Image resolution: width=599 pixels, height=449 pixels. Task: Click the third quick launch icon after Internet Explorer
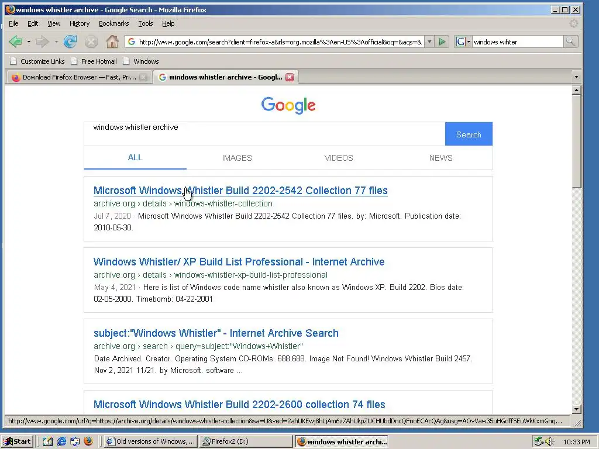pos(74,441)
